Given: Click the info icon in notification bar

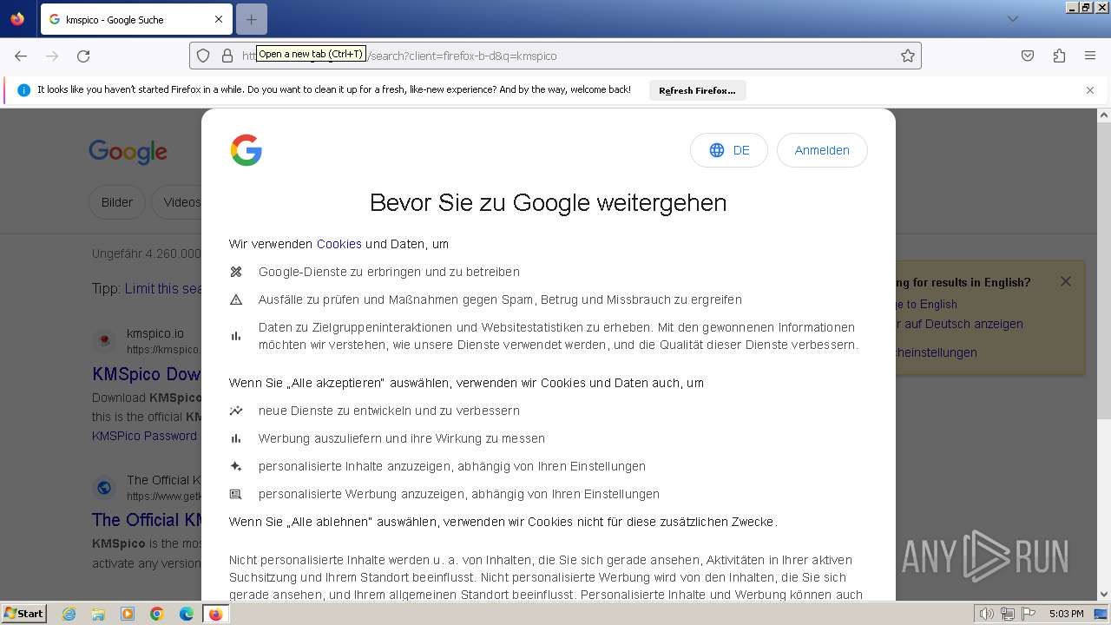Looking at the screenshot, I should (x=23, y=90).
